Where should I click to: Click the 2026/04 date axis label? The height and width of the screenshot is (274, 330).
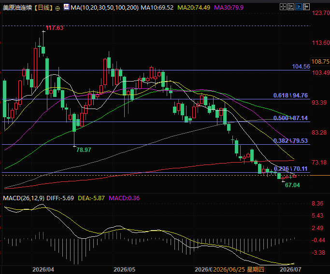pos(43,270)
